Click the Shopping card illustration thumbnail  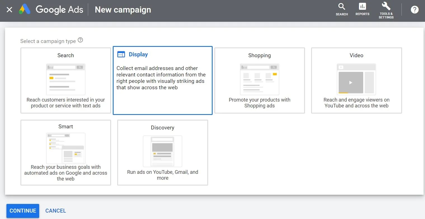(x=259, y=79)
